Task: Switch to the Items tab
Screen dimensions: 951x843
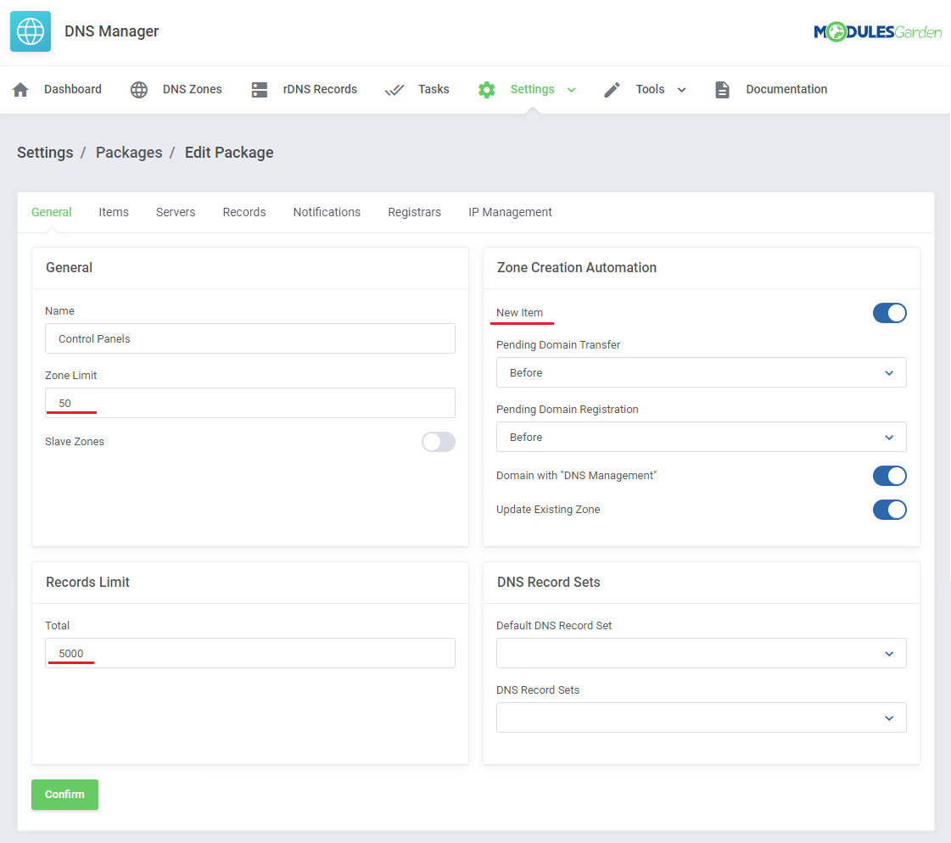Action: coord(114,212)
